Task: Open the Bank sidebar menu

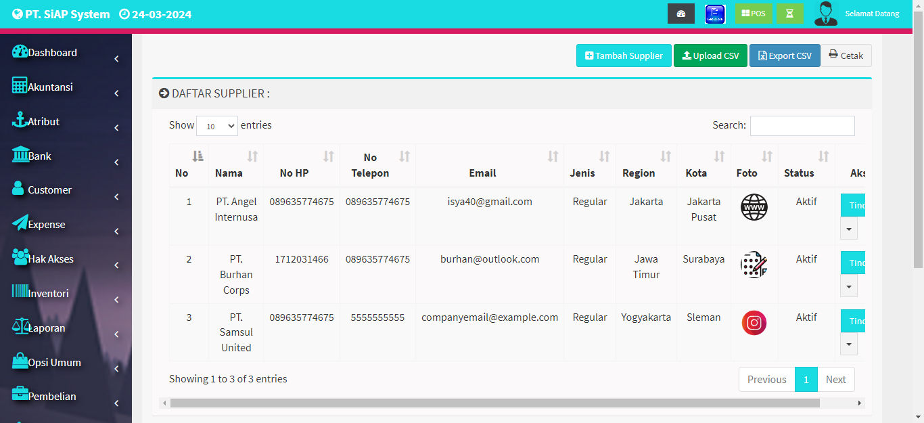Action: [66, 156]
